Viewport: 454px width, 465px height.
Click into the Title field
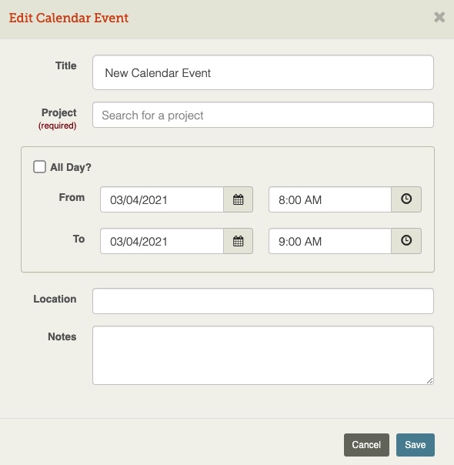pyautogui.click(x=263, y=72)
